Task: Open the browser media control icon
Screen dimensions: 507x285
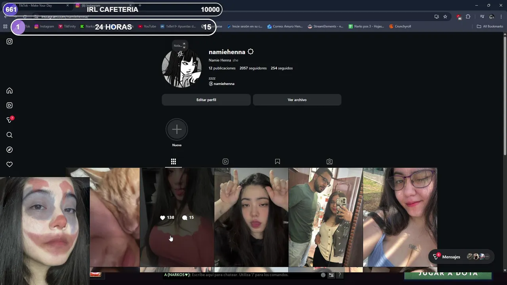Action: tap(482, 17)
